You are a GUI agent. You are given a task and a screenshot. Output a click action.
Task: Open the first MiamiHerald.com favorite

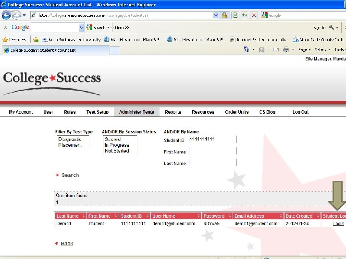point(134,40)
